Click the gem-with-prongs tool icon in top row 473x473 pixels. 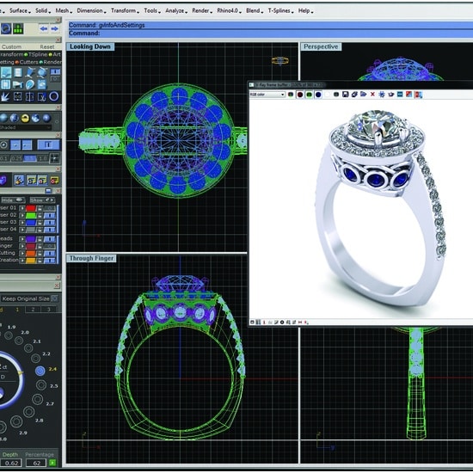30,73
